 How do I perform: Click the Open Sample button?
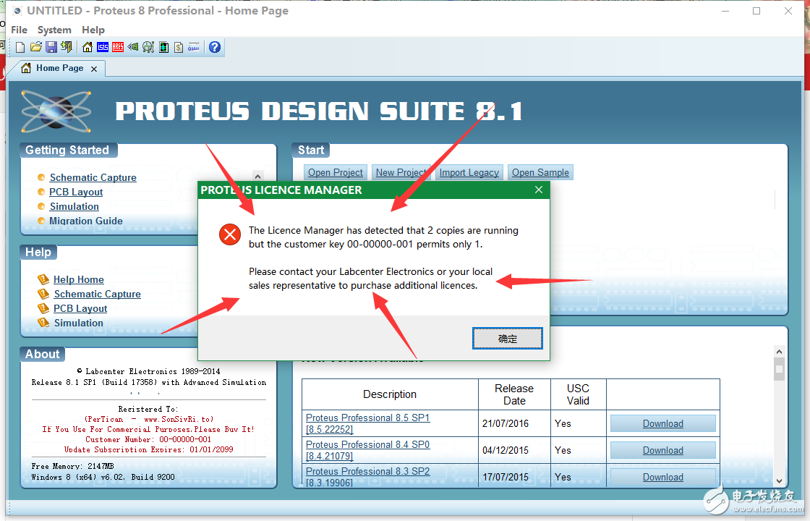[540, 173]
